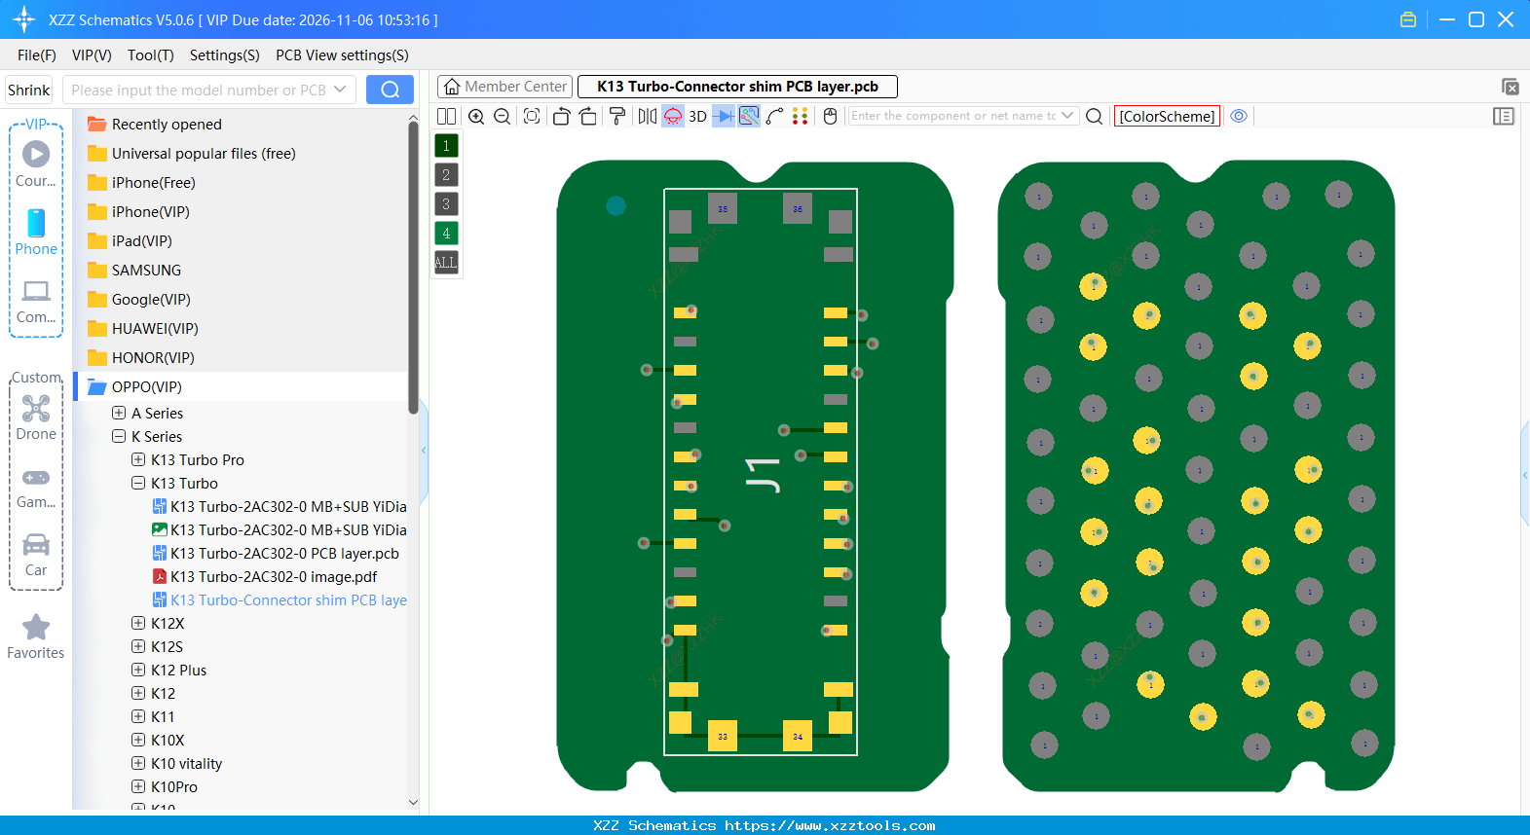Search component or net with magnifier icon
Viewport: 1530px width, 835px height.
coord(1095,116)
